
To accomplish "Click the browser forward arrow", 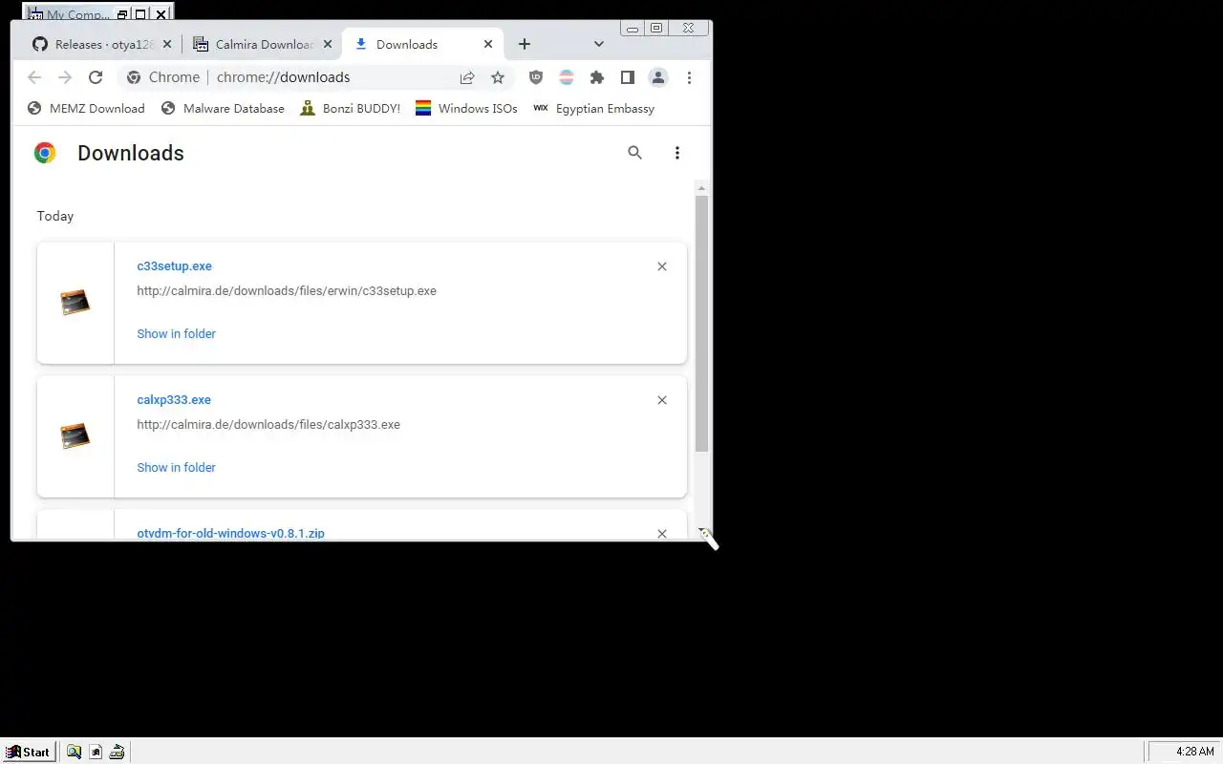I will [x=65, y=77].
